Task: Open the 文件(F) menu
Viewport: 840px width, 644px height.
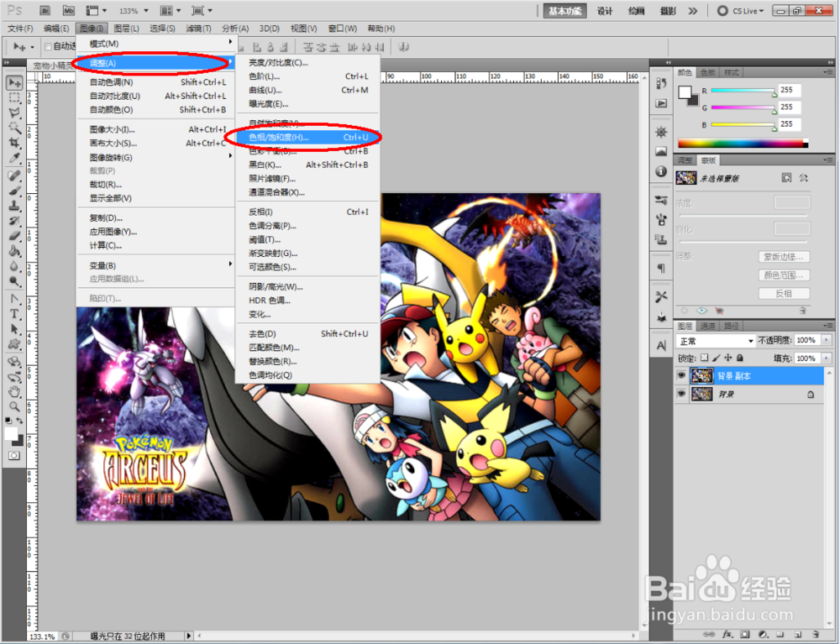Action: point(20,29)
